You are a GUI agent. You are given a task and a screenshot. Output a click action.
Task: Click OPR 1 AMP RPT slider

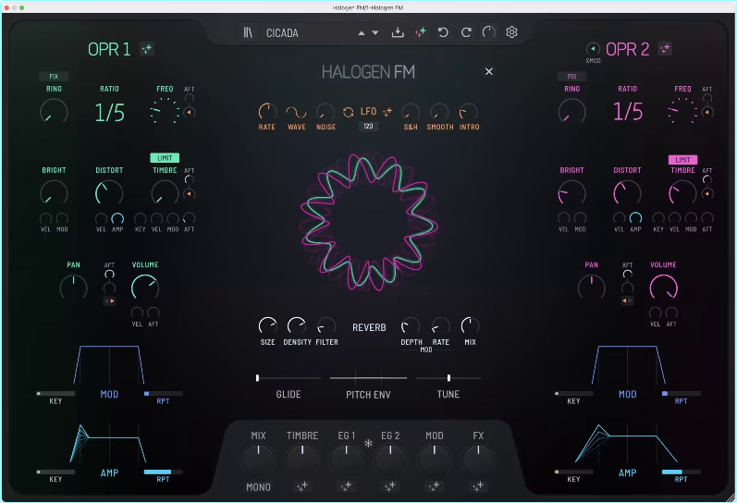163,472
